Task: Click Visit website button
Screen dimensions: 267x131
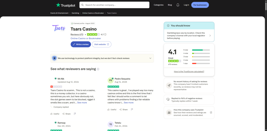Action: coord(102,44)
